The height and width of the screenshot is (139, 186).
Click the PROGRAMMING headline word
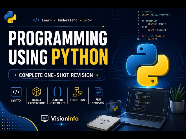point(58,38)
